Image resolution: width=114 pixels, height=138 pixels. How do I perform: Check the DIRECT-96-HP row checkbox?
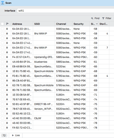pyautogui.click(x=2, y=104)
